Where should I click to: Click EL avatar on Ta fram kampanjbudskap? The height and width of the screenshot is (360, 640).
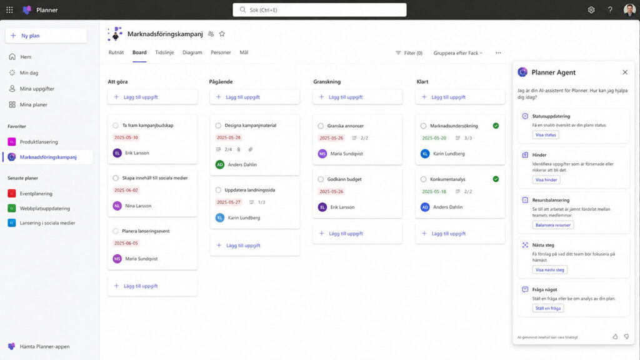click(117, 153)
